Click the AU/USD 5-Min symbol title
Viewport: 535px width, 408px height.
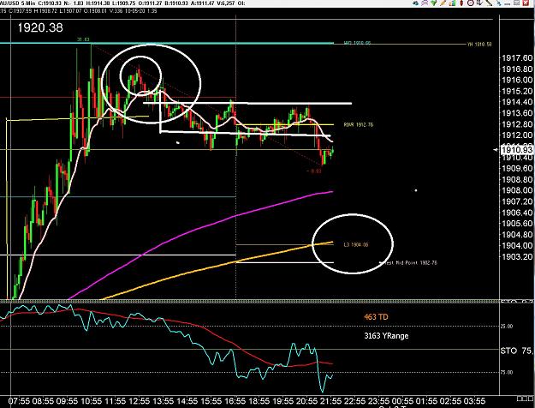pyautogui.click(x=17, y=3)
